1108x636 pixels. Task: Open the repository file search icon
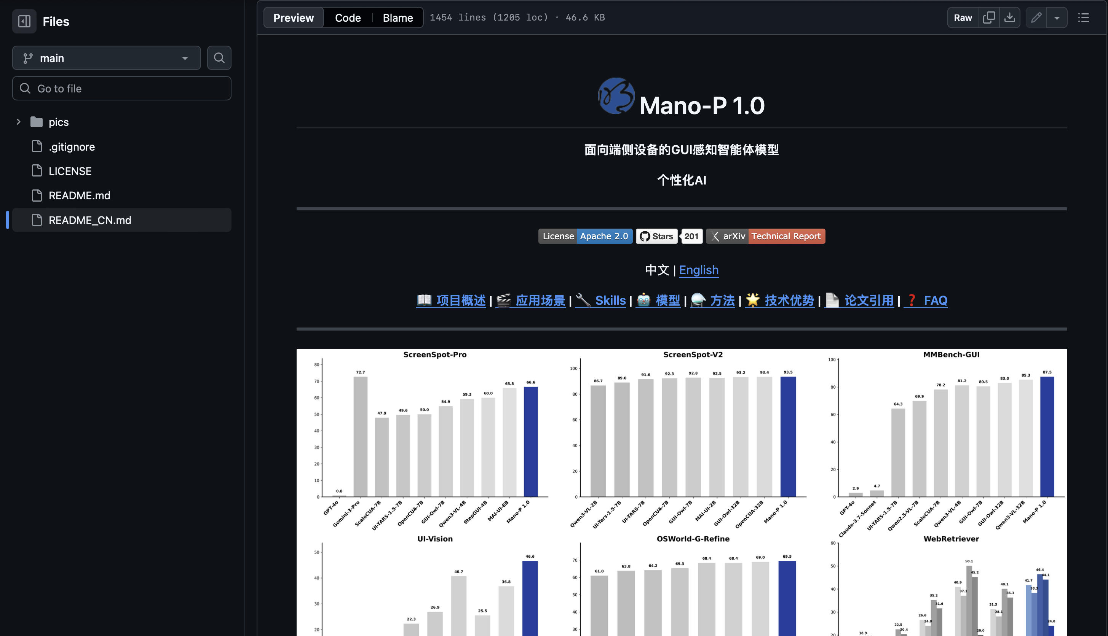[x=219, y=58]
